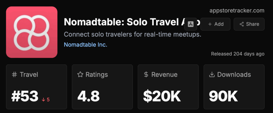273x113 pixels.
Task: Click the app description subtitle text
Action: (x=133, y=35)
